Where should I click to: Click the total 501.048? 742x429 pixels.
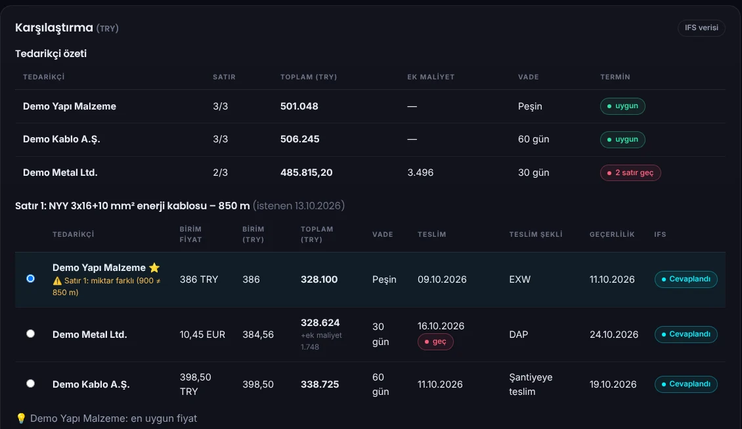point(299,106)
